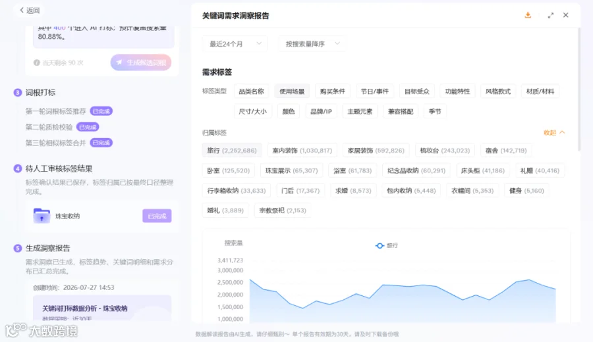Collapse tags with 收起 link
Image resolution: width=593 pixels, height=342 pixels.
(x=554, y=132)
